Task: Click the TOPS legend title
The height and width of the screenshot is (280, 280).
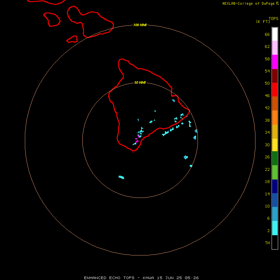Action: pyautogui.click(x=273, y=19)
